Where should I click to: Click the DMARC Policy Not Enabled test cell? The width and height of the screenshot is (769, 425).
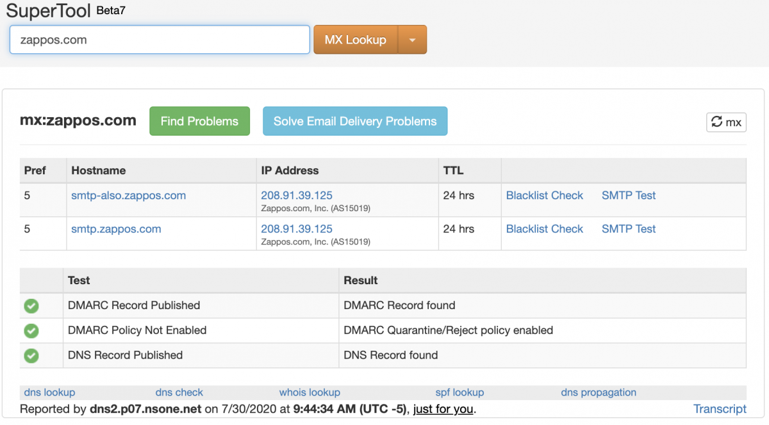(x=201, y=330)
